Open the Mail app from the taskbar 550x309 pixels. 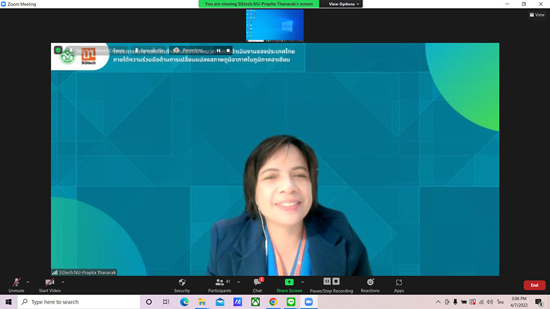pos(220,302)
